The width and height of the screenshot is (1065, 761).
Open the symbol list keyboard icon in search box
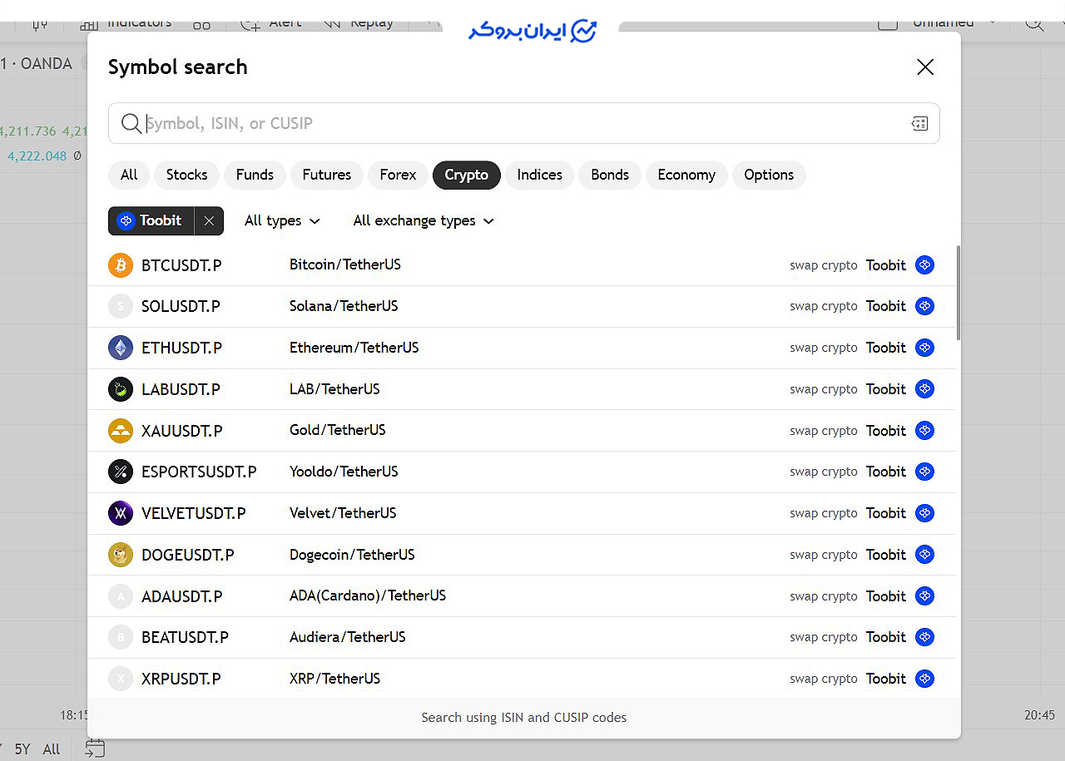point(919,124)
